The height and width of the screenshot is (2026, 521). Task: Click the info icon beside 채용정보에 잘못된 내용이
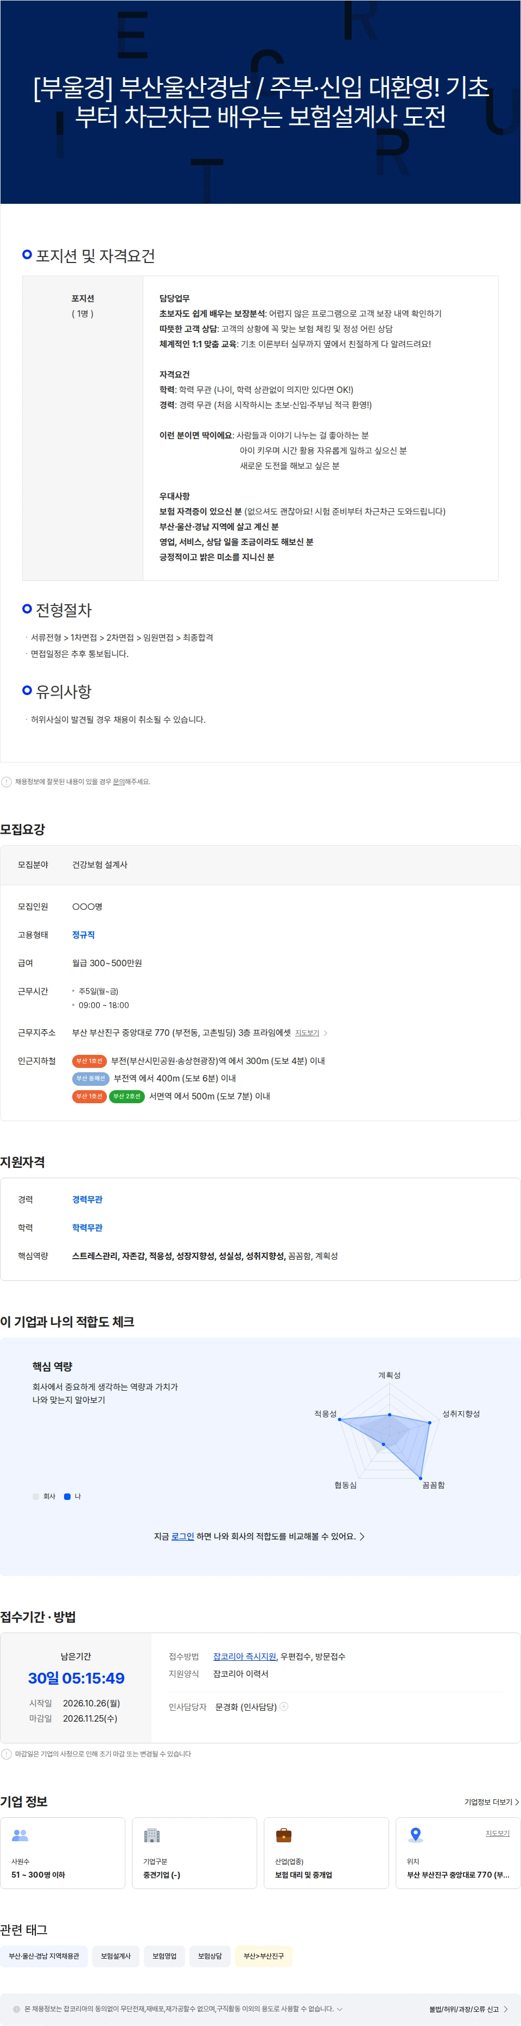click(x=7, y=782)
